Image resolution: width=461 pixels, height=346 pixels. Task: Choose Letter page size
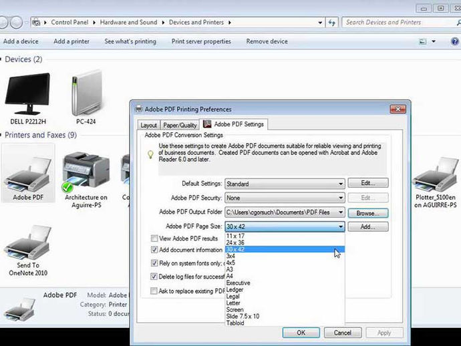[285, 303]
